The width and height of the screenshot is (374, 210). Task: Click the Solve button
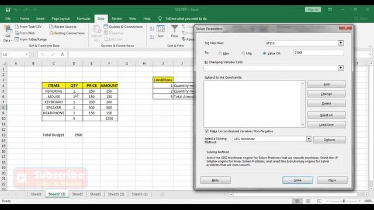pyautogui.click(x=297, y=180)
